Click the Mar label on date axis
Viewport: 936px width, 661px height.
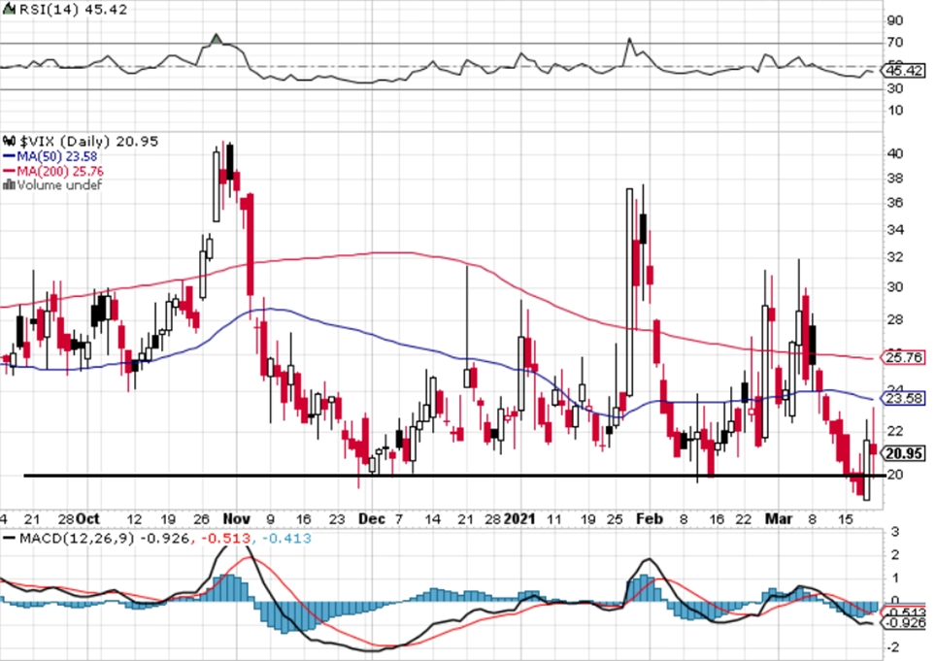tap(779, 519)
